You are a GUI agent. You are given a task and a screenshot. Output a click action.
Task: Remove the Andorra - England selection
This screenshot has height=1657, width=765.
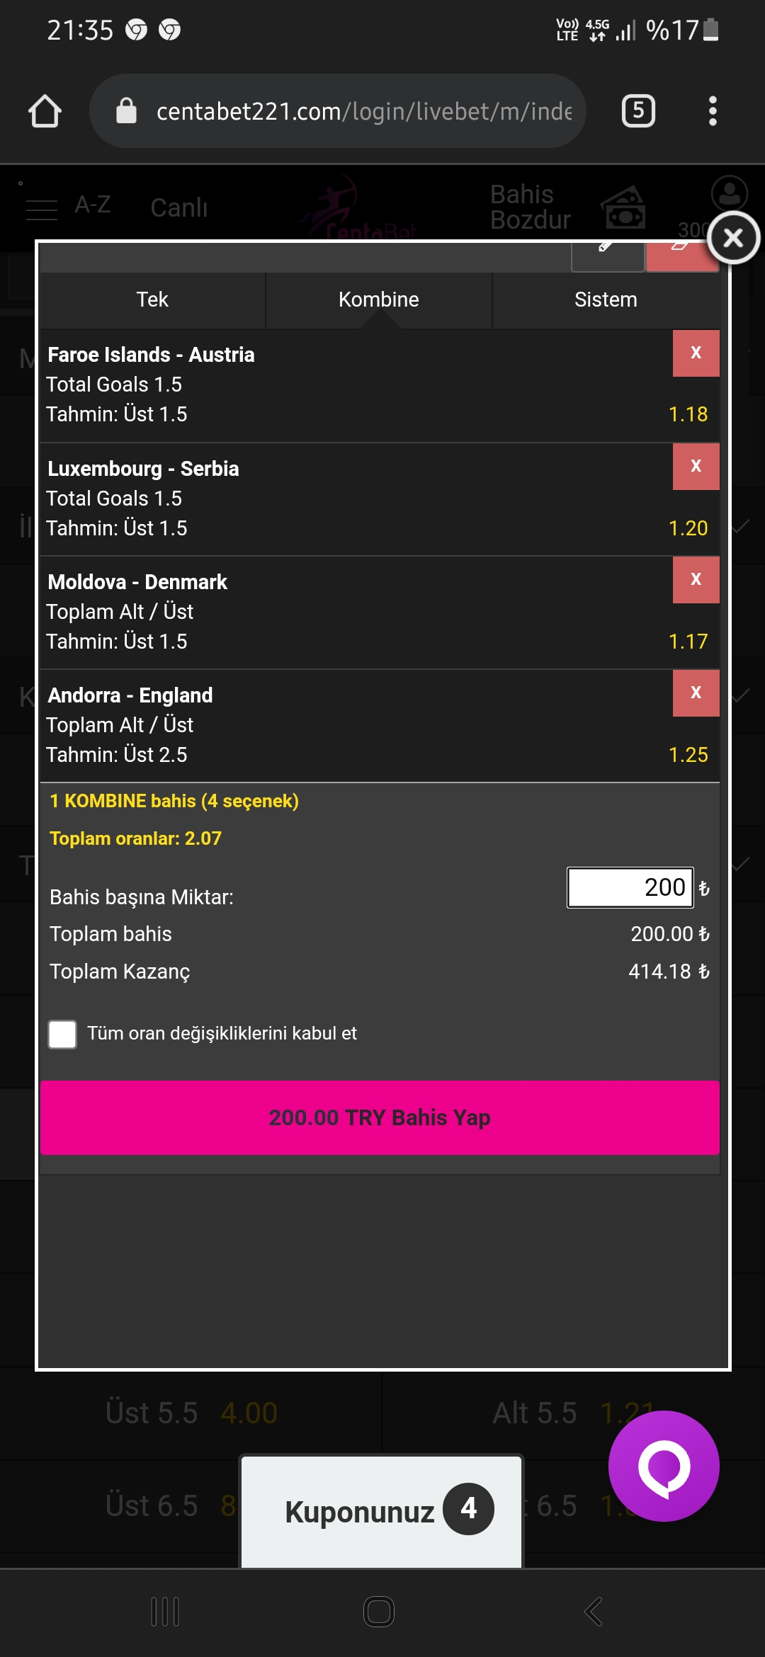(696, 693)
